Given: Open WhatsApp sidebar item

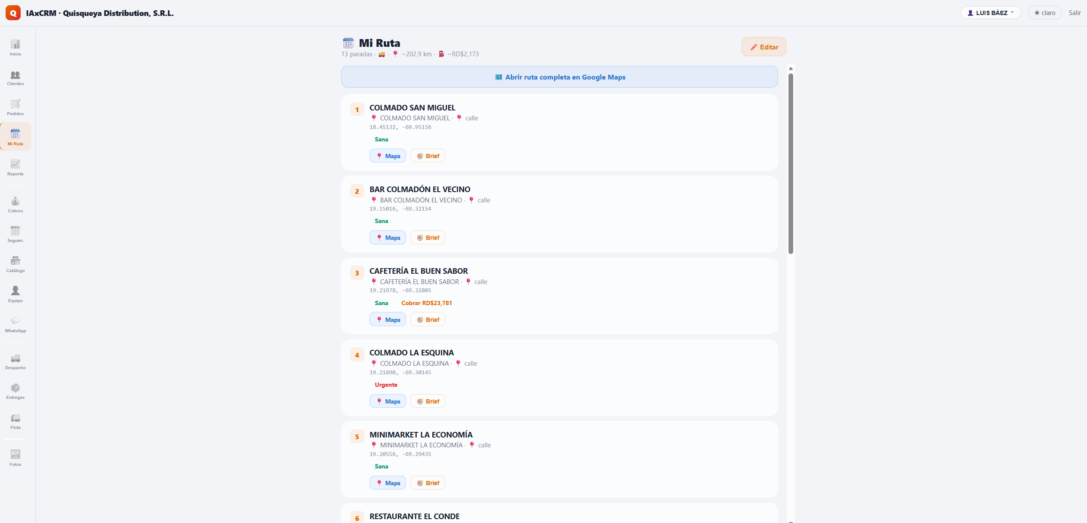Looking at the screenshot, I should (15, 324).
